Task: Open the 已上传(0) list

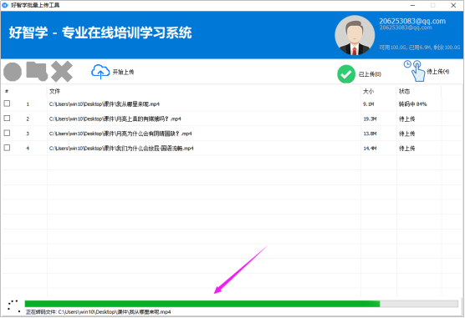Action: [370, 74]
